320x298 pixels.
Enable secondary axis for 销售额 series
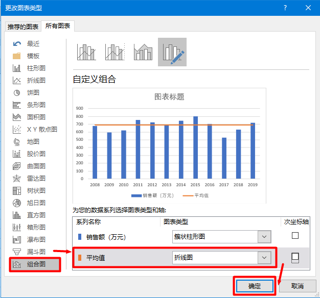[x=295, y=235]
